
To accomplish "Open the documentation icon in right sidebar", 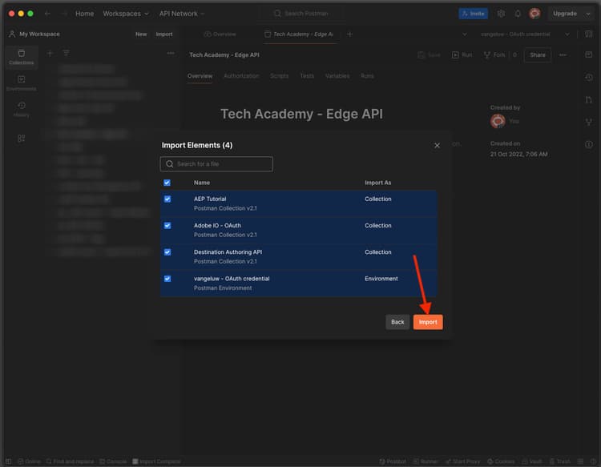I will click(589, 54).
